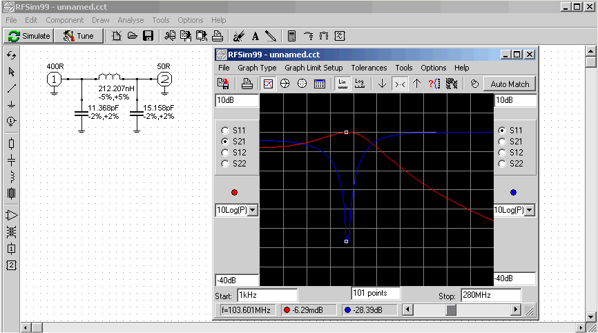Screen dimensions: 598x333
Task: Click the Stop frequency field
Action: coord(490,296)
